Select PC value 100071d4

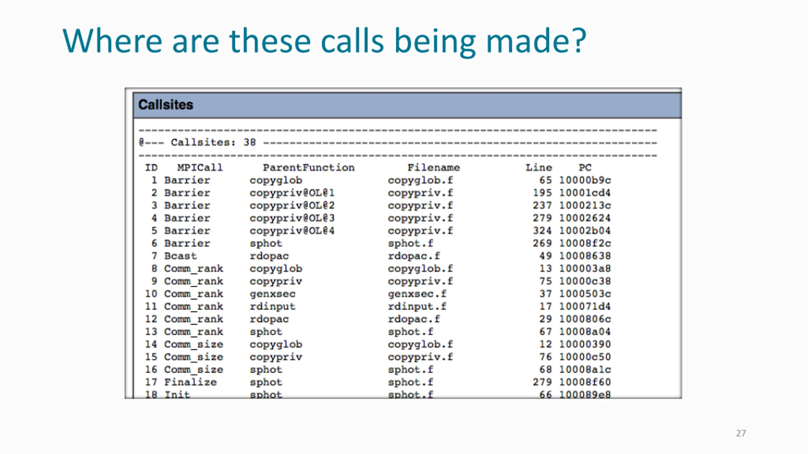(585, 306)
